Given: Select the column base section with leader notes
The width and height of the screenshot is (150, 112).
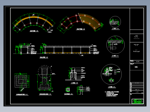Looking at the screenshot, I should pos(75,74).
